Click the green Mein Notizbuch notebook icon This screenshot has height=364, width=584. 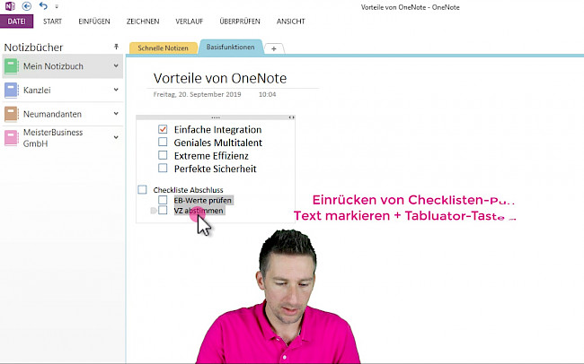[x=11, y=66]
